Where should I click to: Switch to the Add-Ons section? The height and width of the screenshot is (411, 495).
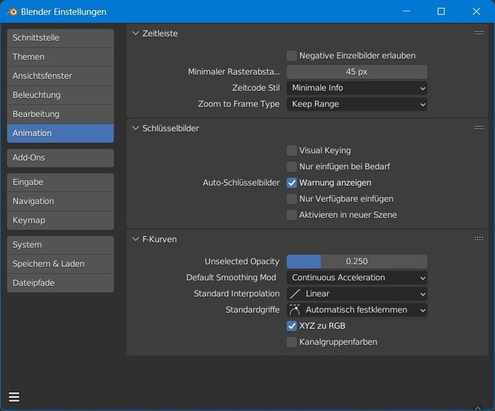point(60,158)
